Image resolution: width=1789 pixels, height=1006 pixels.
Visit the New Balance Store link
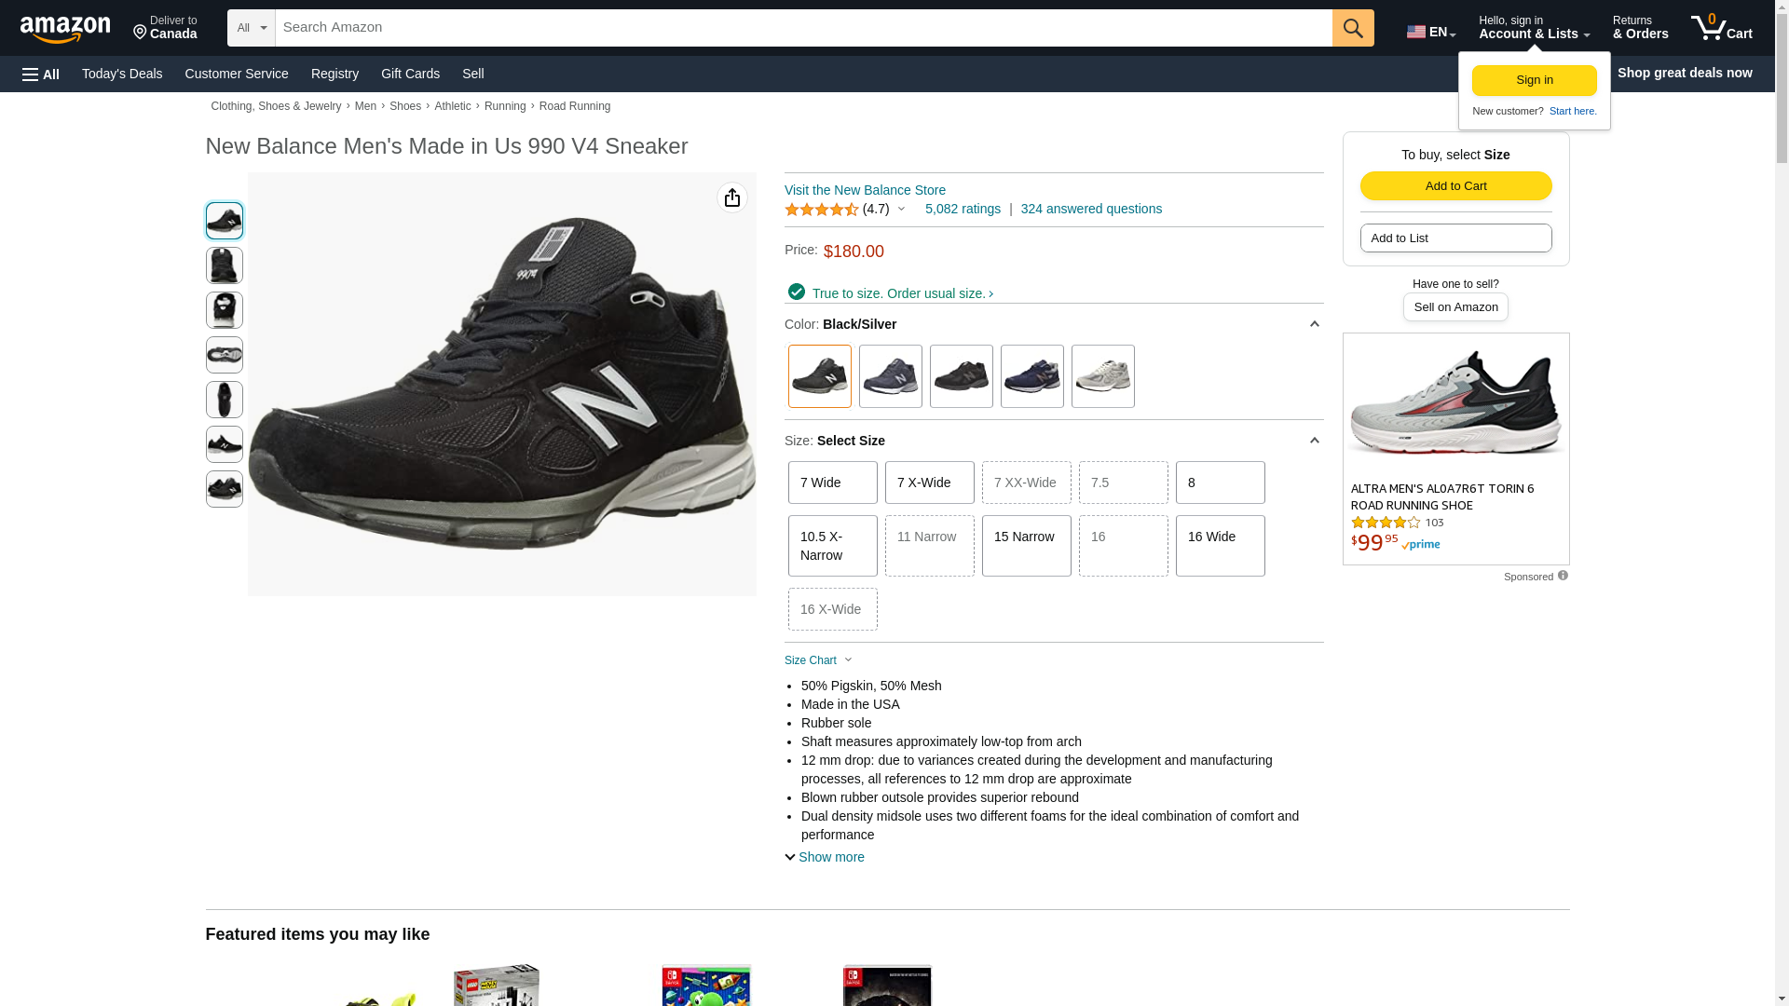click(864, 190)
